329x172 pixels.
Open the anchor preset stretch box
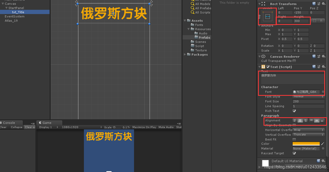268,16
